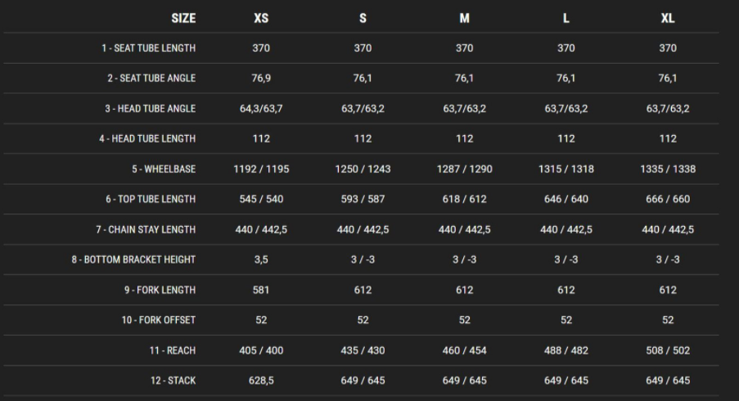
Task: Click the Head Tube Angle row label
Action: 150,109
